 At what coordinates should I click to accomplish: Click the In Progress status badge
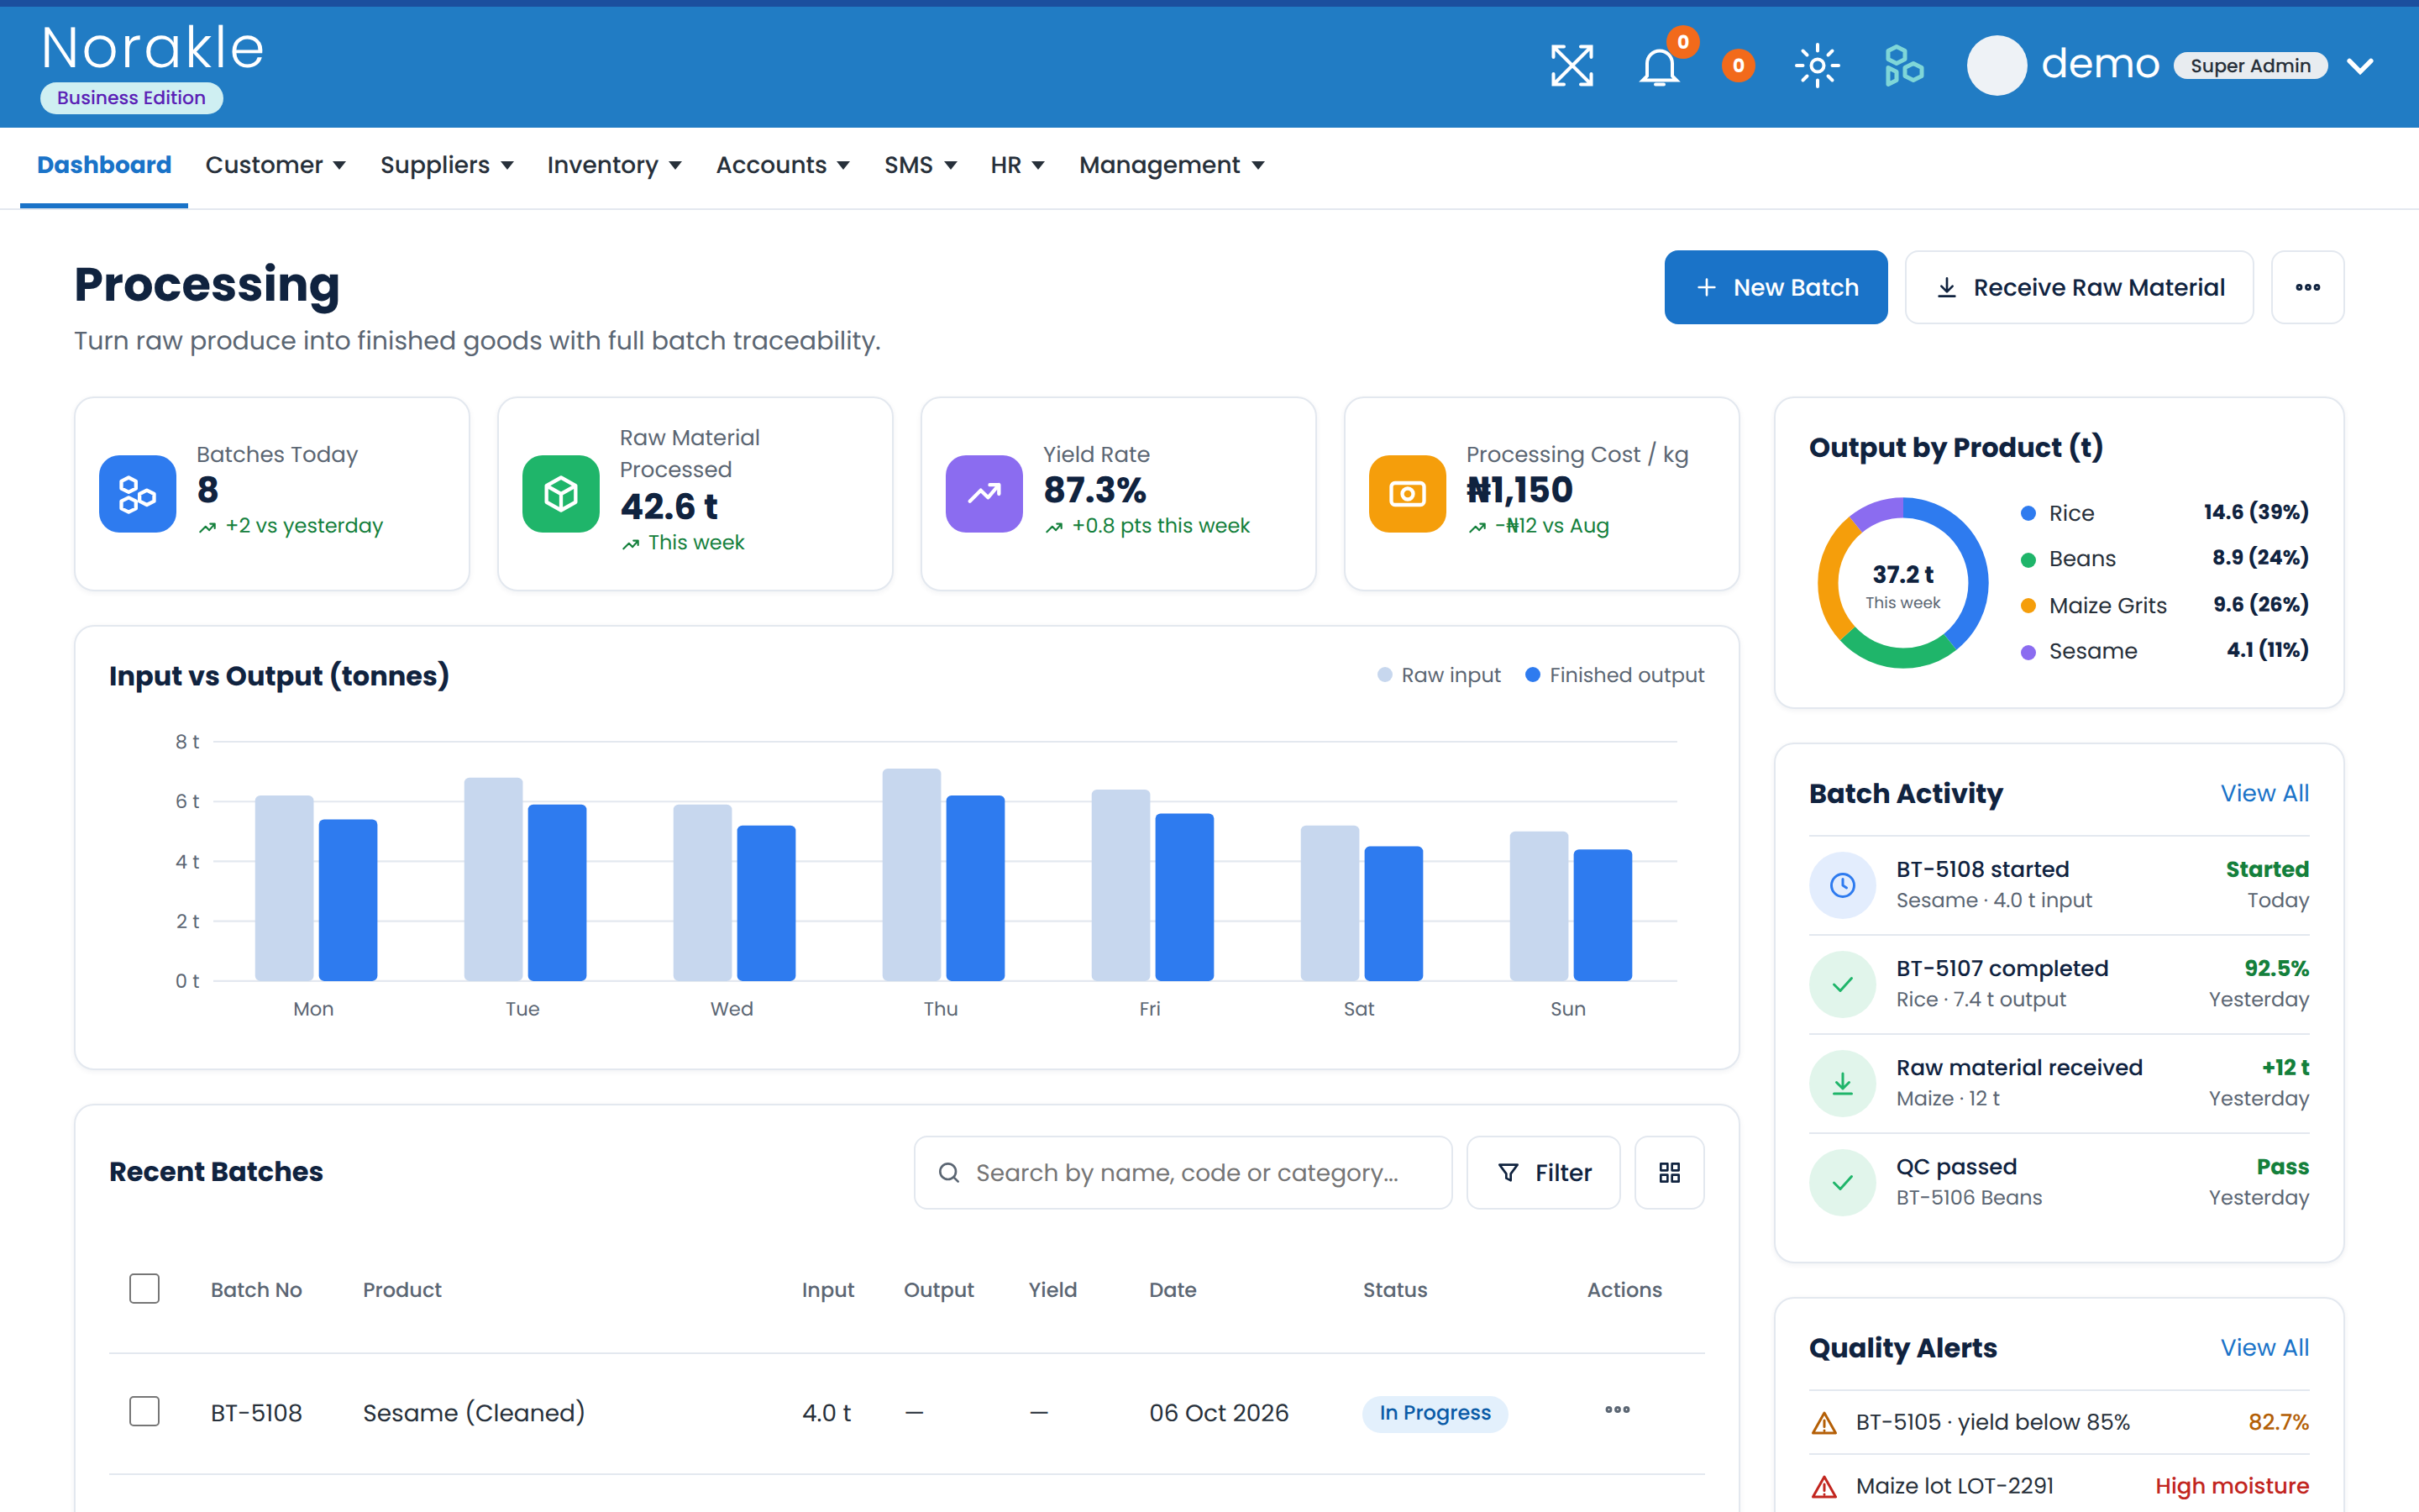1435,1412
